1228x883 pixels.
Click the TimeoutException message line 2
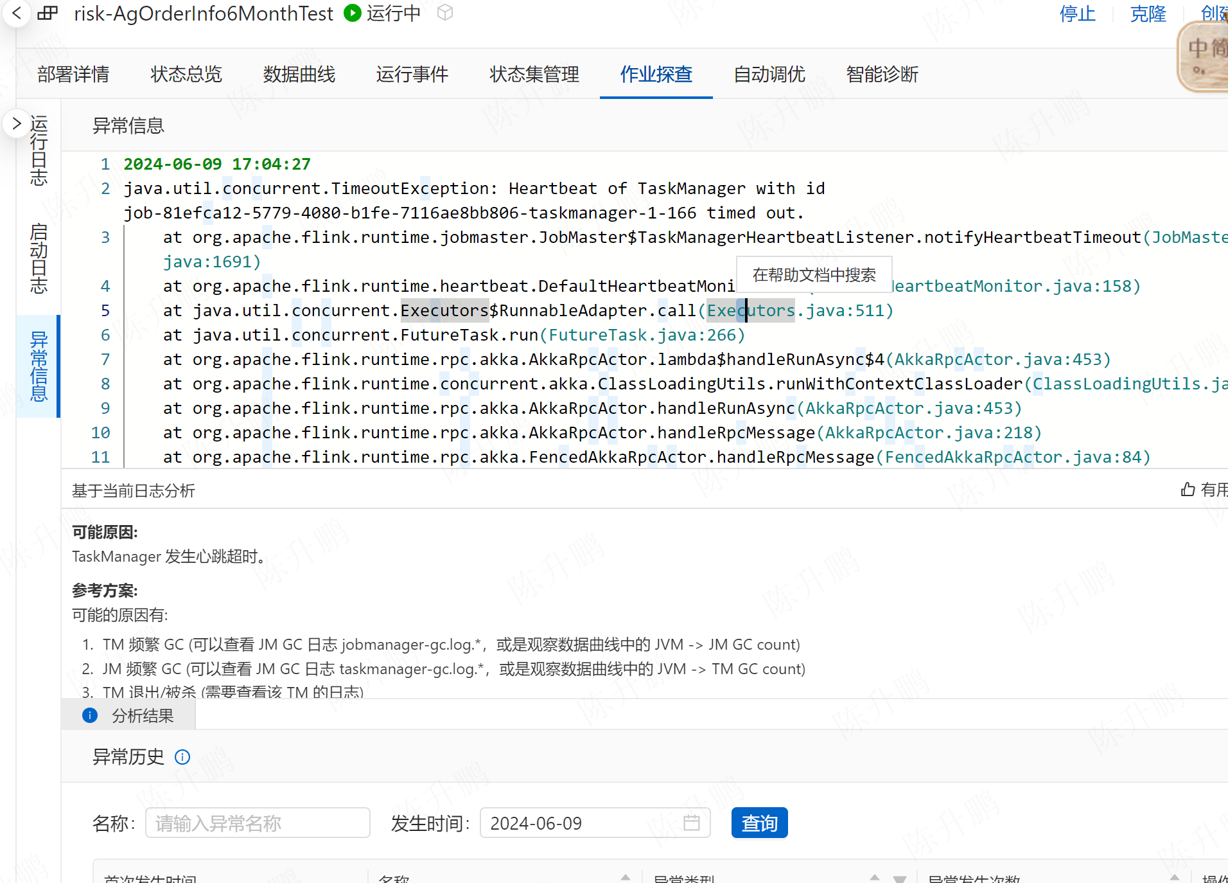474,201
